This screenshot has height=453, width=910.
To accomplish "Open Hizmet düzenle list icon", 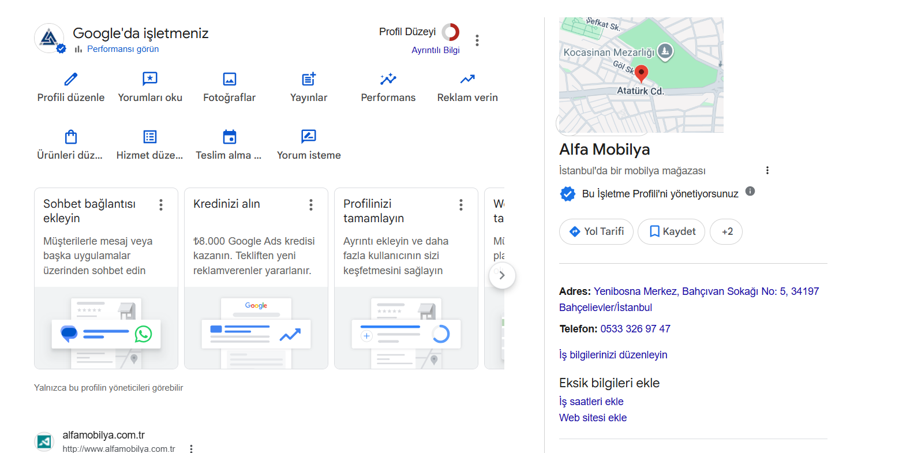I will (x=150, y=137).
